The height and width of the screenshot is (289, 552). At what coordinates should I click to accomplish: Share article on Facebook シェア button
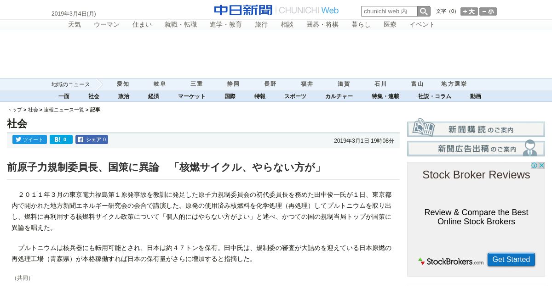click(x=92, y=139)
